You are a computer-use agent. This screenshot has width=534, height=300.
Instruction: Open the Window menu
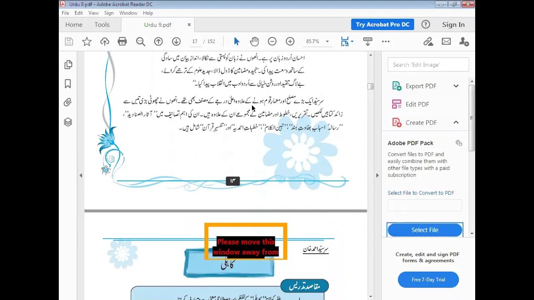click(x=128, y=13)
